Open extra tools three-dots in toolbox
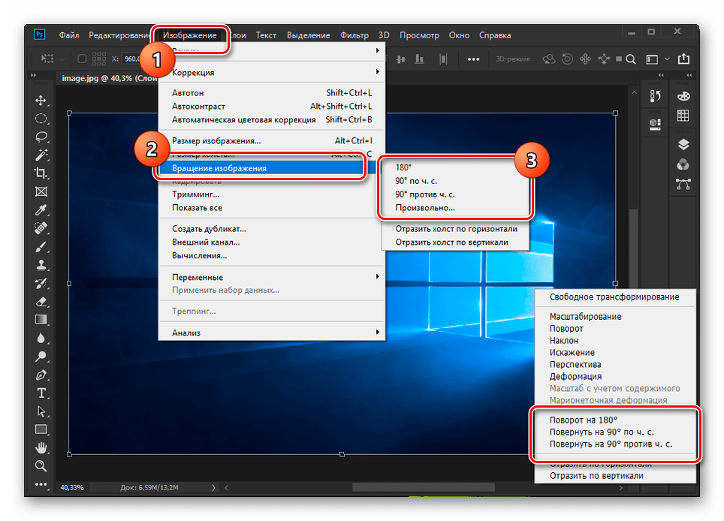The image size is (724, 521). (x=41, y=484)
